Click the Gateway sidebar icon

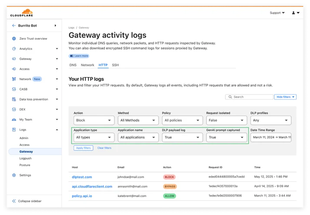pos(14,59)
